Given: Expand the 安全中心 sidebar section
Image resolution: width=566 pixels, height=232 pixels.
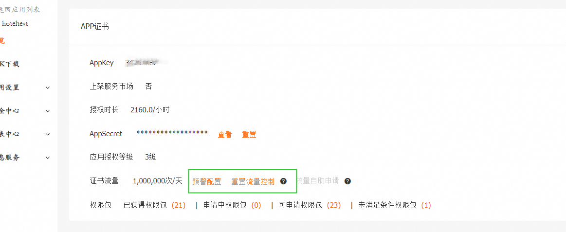Looking at the screenshot, I should pyautogui.click(x=24, y=111).
